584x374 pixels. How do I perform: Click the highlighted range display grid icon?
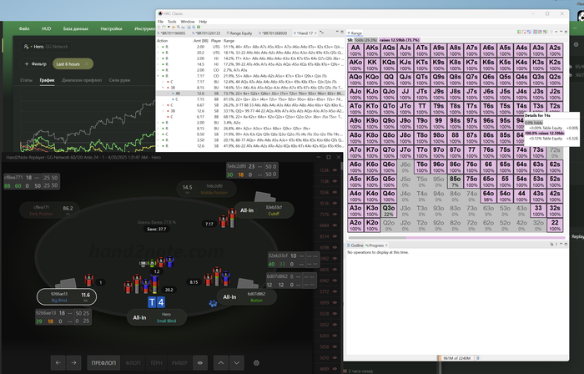click(x=536, y=33)
